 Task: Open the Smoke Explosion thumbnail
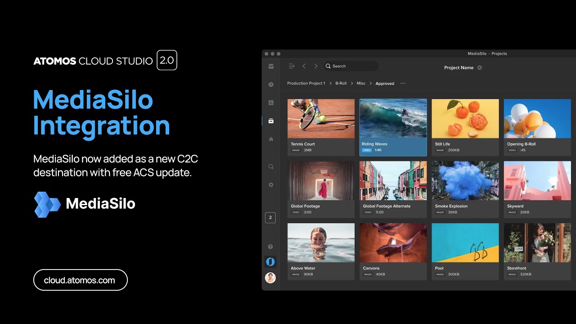pyautogui.click(x=465, y=180)
